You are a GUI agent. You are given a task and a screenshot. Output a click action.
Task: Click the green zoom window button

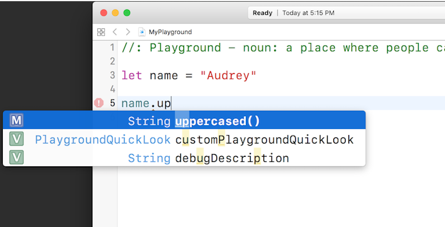point(127,13)
